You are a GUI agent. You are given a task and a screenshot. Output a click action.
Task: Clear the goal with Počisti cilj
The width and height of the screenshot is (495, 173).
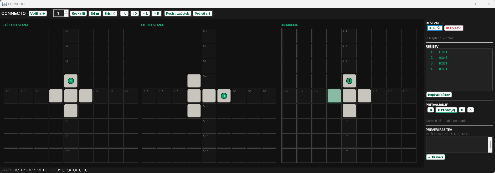[202, 13]
